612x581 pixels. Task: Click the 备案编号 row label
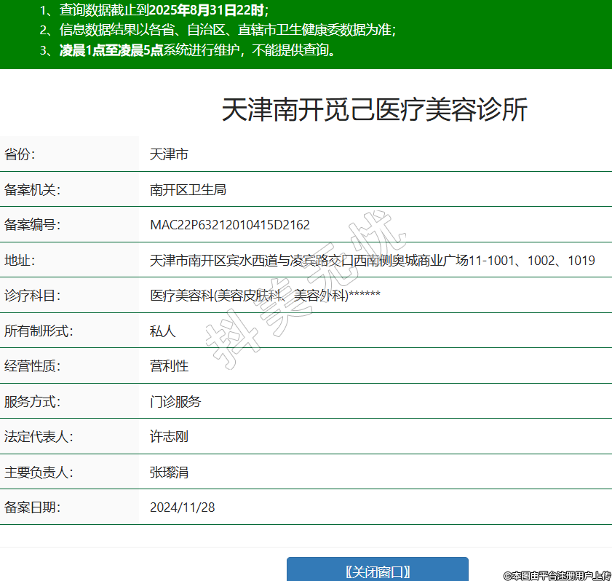click(32, 225)
